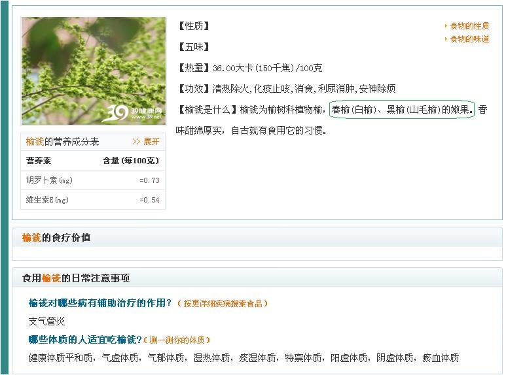
Task: Open the 食物的性质 link
Action: 469,25
